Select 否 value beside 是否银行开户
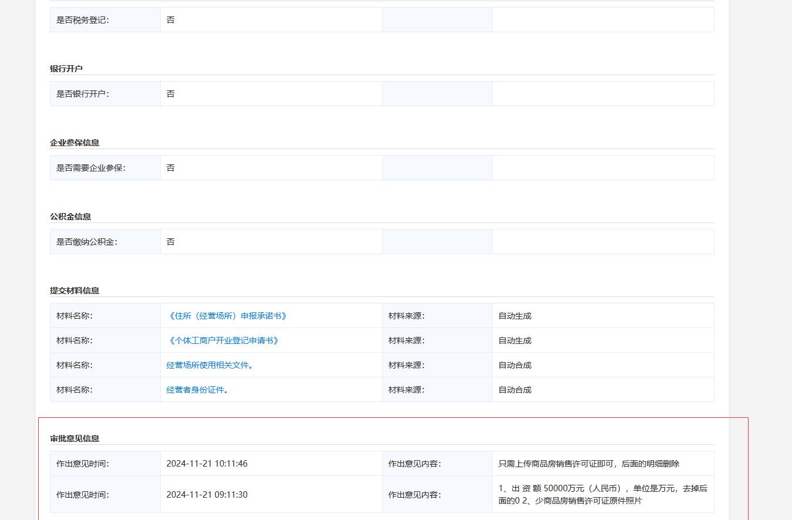 (x=170, y=94)
